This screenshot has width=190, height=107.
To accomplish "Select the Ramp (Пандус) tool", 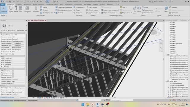I will pos(77,10).
